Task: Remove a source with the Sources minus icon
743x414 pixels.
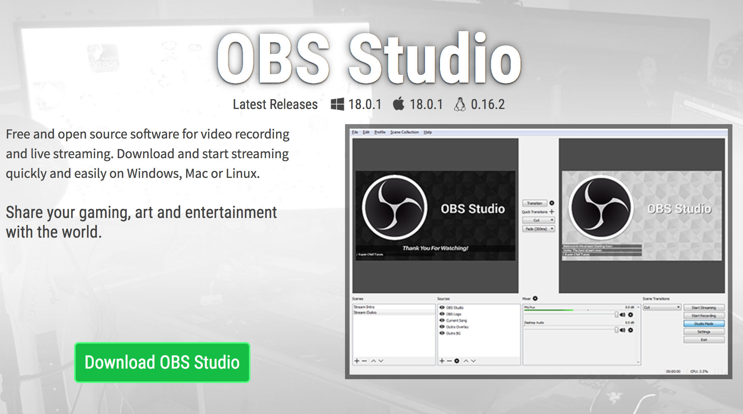Action: [x=449, y=361]
